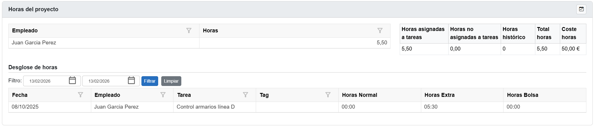
Task: Open start date calendar picker
Action: pos(72,81)
